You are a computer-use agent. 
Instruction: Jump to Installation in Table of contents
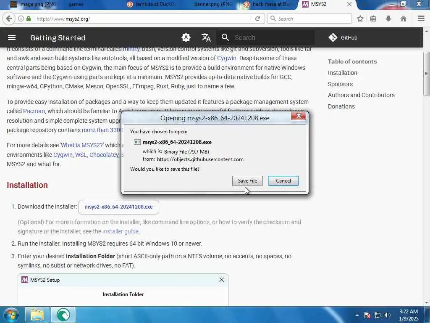(x=343, y=73)
